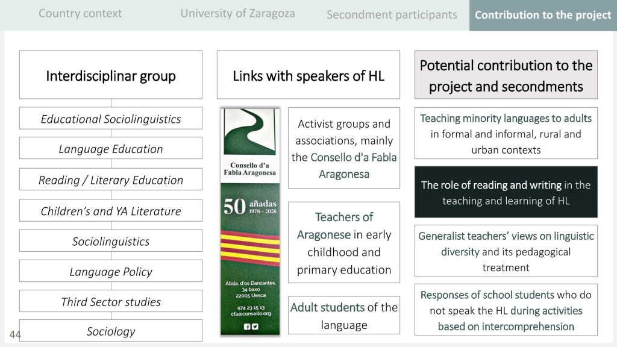The width and height of the screenshot is (617, 347).
Task: Click the Teachers of Aragonese text box
Action: tap(343, 243)
